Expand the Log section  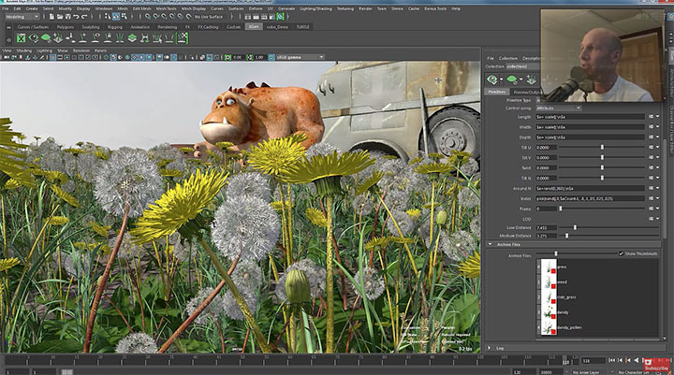(x=490, y=348)
